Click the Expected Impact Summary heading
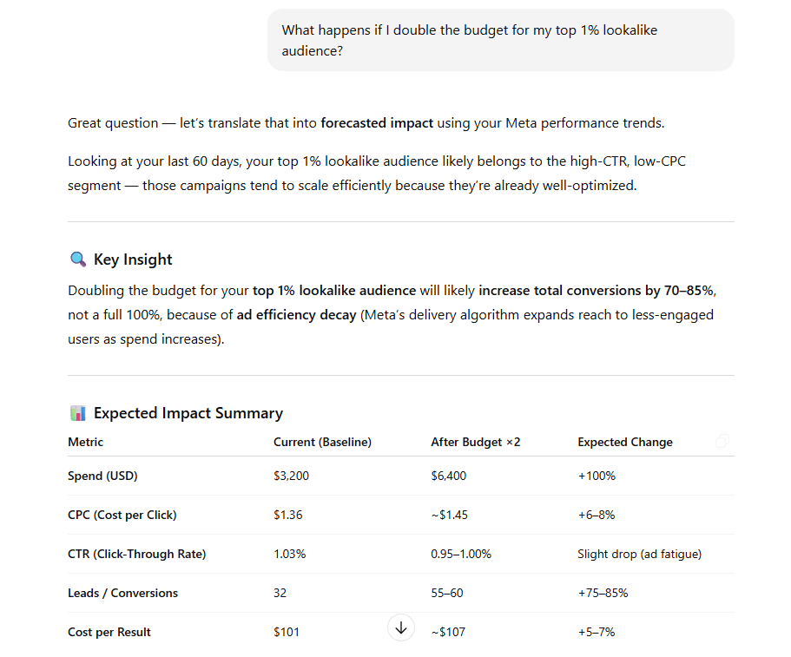791x657 pixels. point(188,413)
